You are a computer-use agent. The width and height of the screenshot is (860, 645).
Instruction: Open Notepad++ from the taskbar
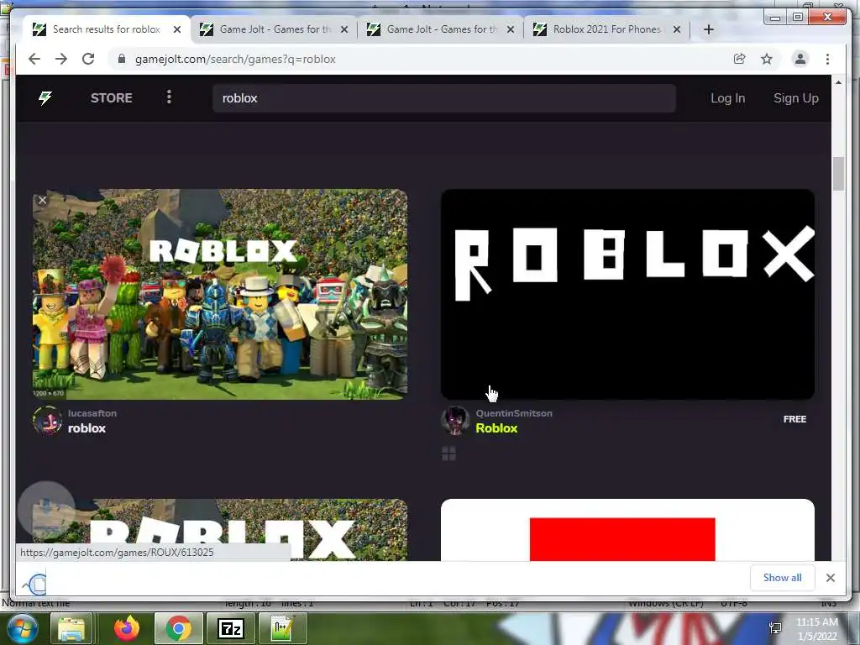click(282, 628)
